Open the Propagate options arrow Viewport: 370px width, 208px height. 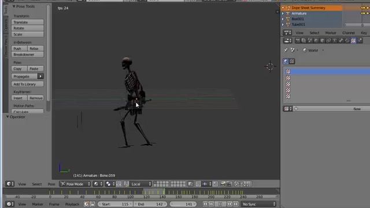(40, 76)
